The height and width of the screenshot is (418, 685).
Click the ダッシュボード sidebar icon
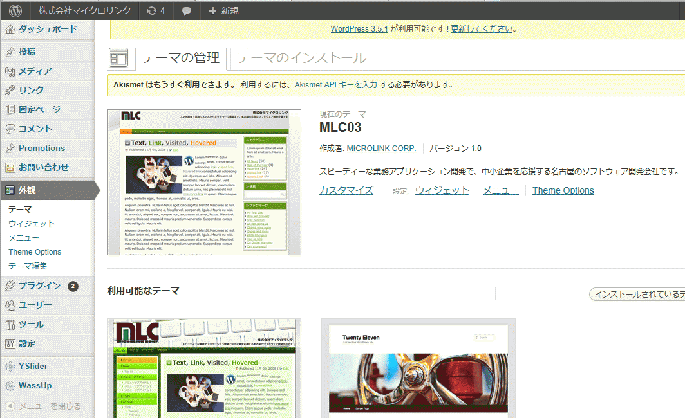tap(10, 29)
